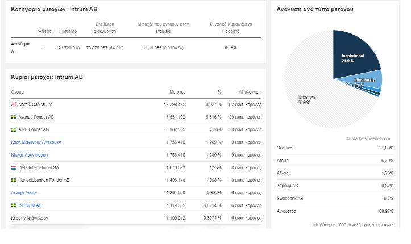Screen dimensions: 411x244
Task: Open the Λέναρτ Λάρεν shareholder link
Action: (x=25, y=193)
